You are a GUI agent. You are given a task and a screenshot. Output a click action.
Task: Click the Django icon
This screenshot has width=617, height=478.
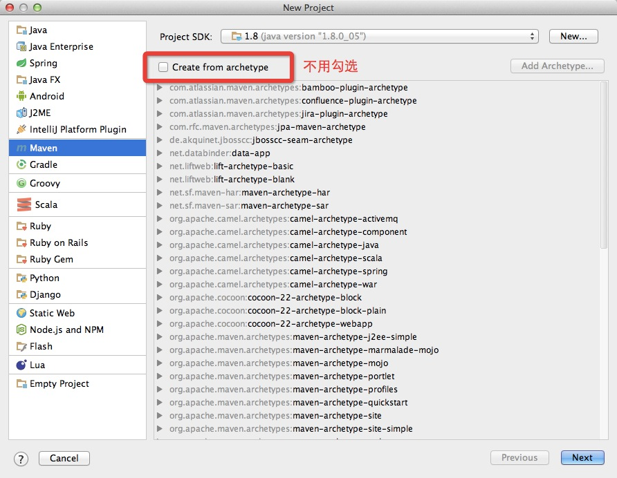click(x=21, y=294)
